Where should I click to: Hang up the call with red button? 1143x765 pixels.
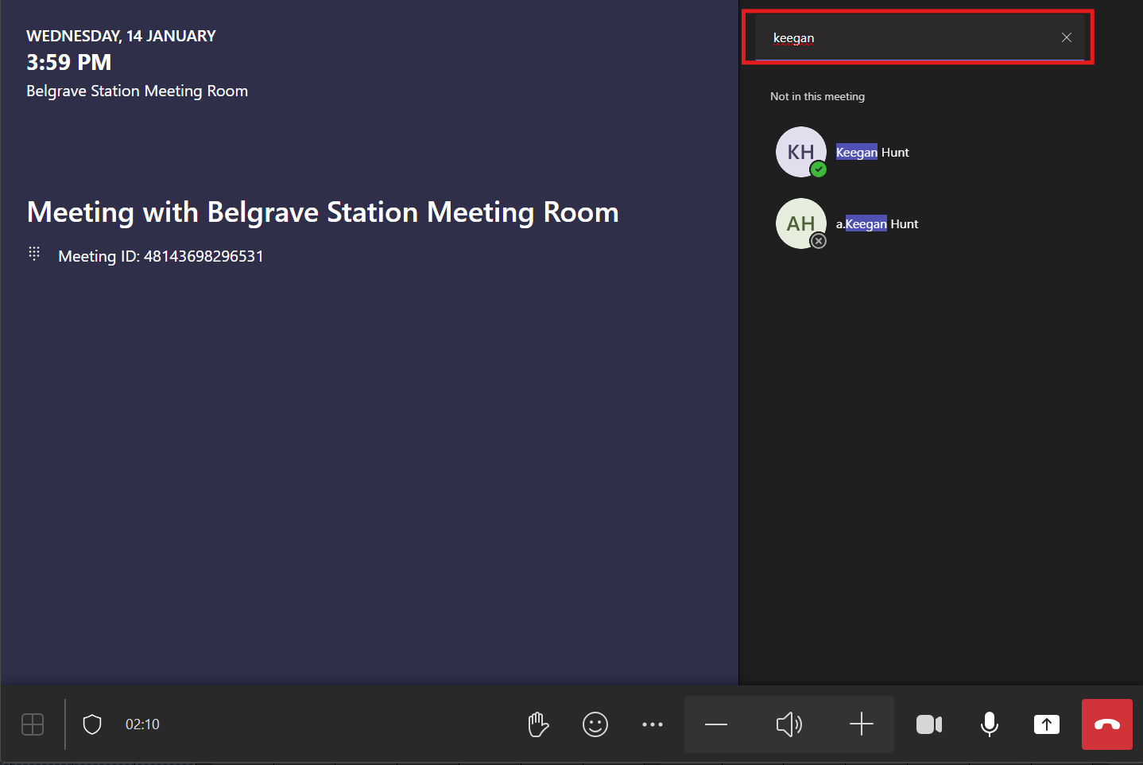[x=1106, y=724]
